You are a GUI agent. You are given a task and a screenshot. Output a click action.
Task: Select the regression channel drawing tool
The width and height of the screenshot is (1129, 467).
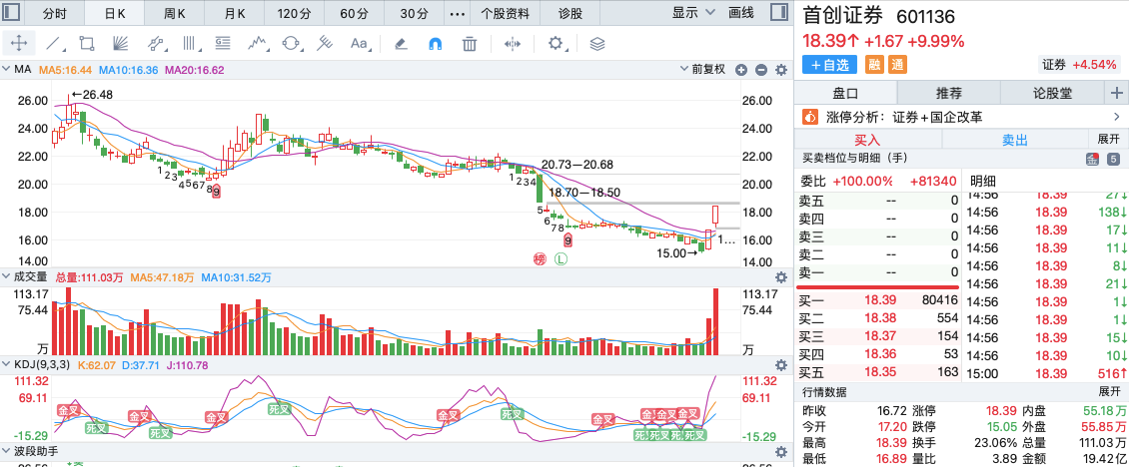point(155,43)
